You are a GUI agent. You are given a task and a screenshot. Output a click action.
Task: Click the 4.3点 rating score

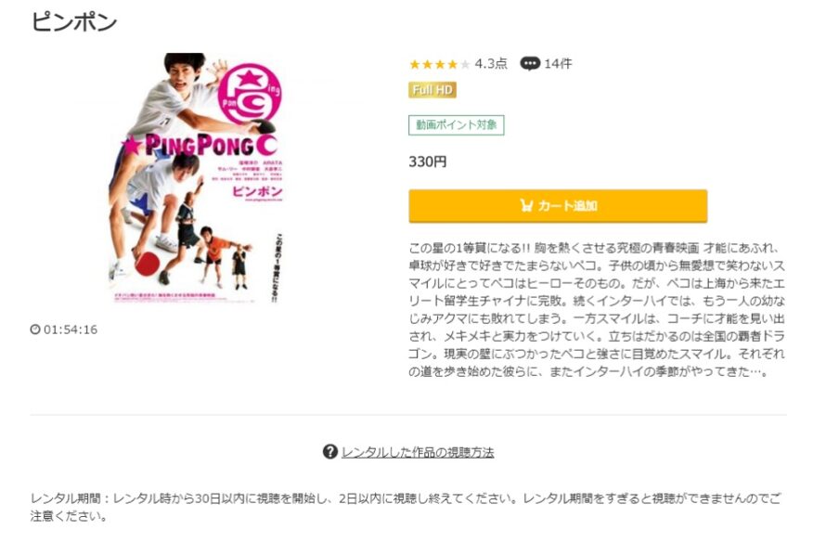(491, 64)
